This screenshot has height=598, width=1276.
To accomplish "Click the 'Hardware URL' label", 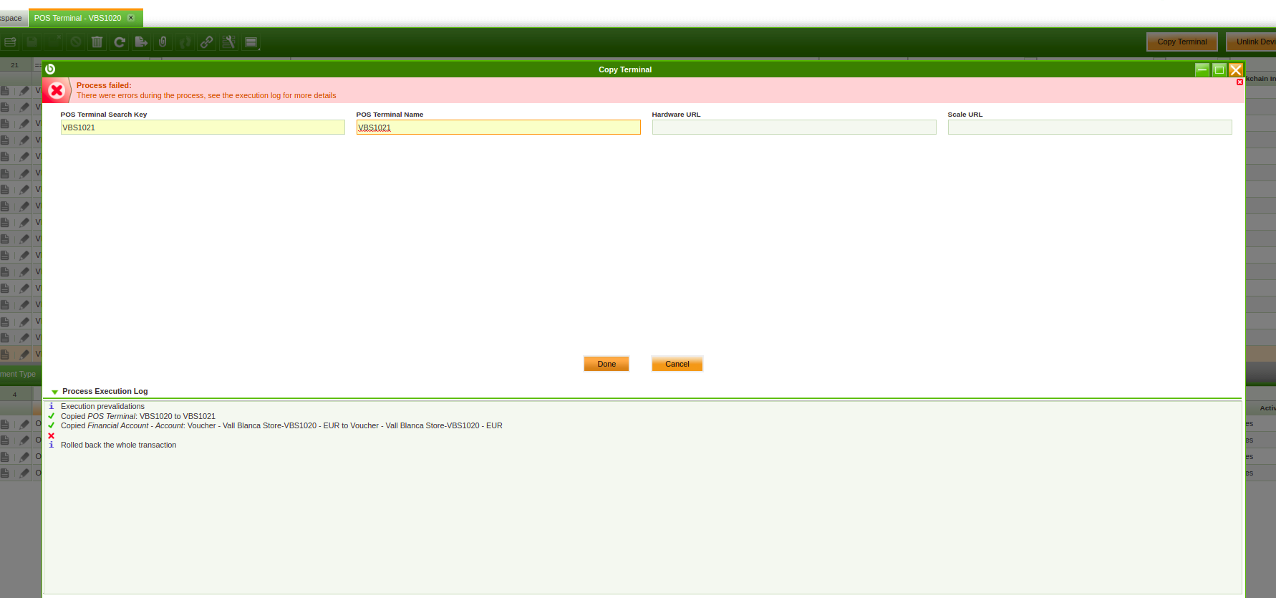I will coord(676,115).
